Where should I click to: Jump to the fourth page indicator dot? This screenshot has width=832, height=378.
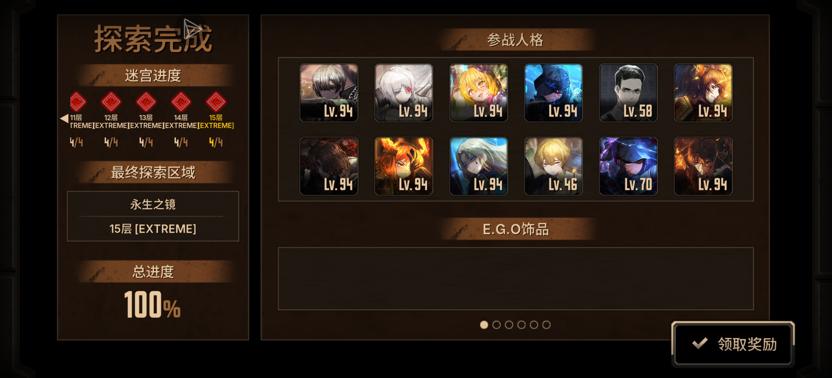coord(521,325)
